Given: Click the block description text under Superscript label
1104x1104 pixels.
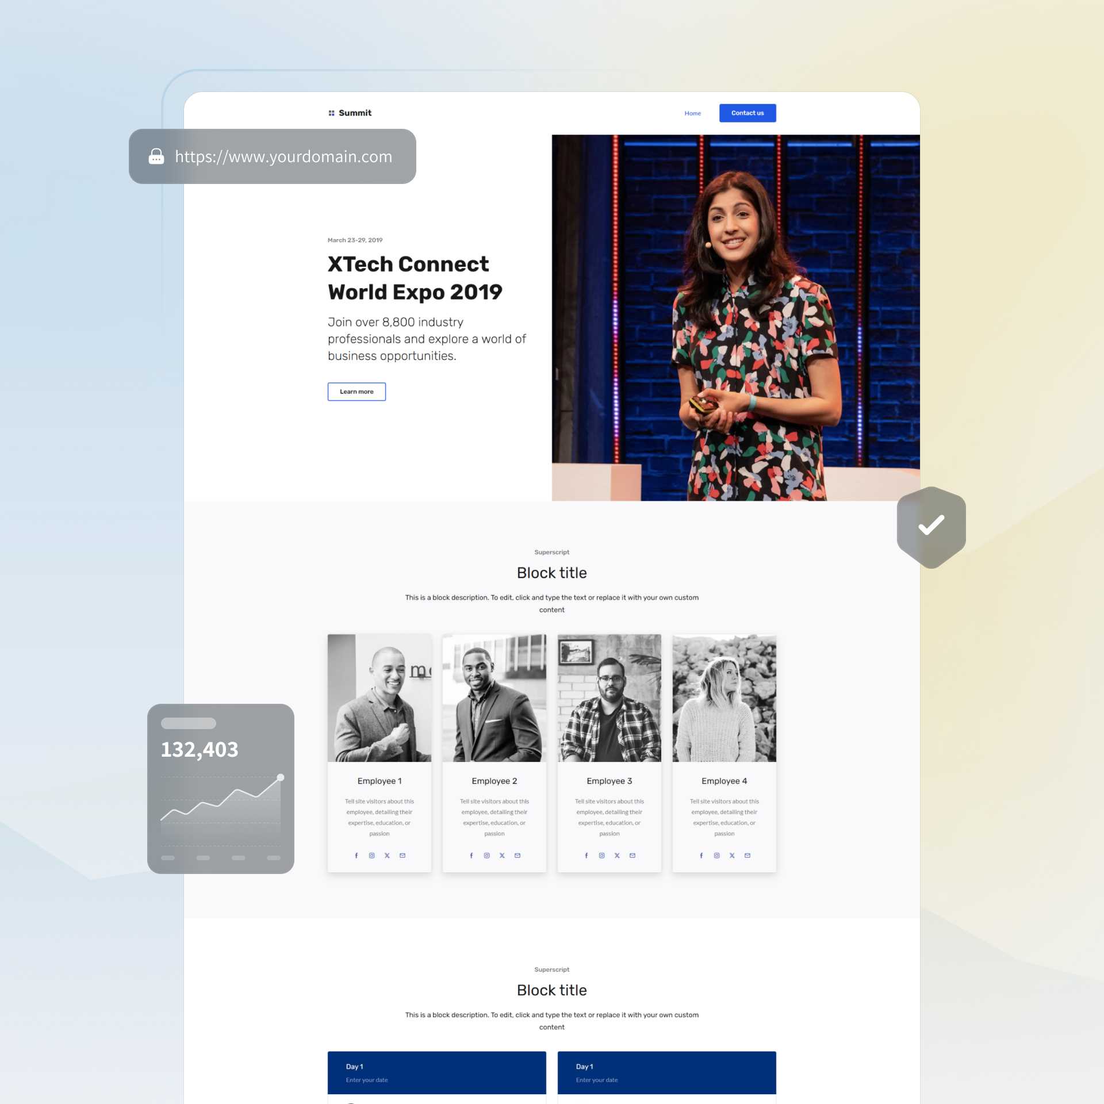Looking at the screenshot, I should click(551, 603).
